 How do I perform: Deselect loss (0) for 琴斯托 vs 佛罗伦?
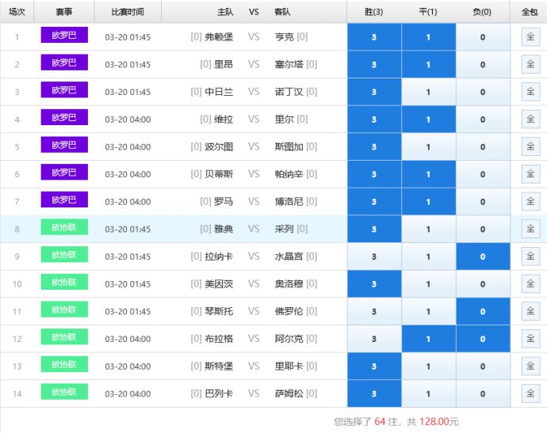coord(483,311)
